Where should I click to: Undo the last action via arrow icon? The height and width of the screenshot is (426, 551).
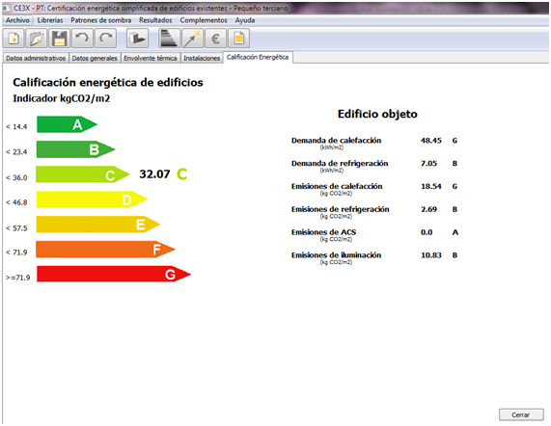click(x=83, y=38)
